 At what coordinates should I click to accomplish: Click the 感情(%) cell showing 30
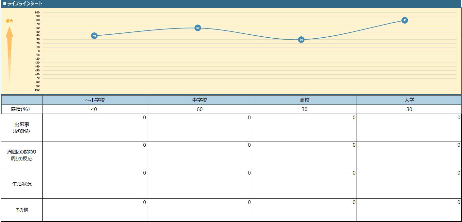pos(304,109)
